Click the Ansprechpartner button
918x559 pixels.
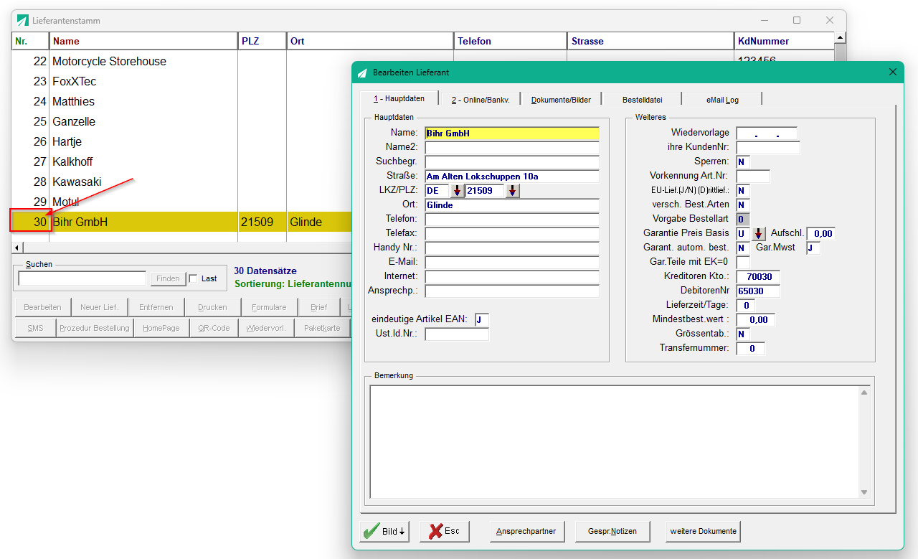526,532
